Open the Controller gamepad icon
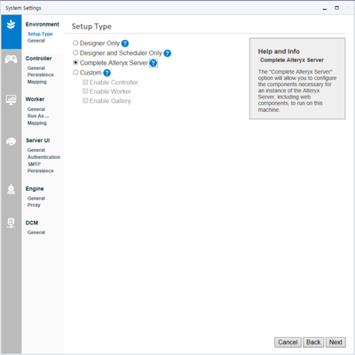The width and height of the screenshot is (355, 355). (x=12, y=59)
